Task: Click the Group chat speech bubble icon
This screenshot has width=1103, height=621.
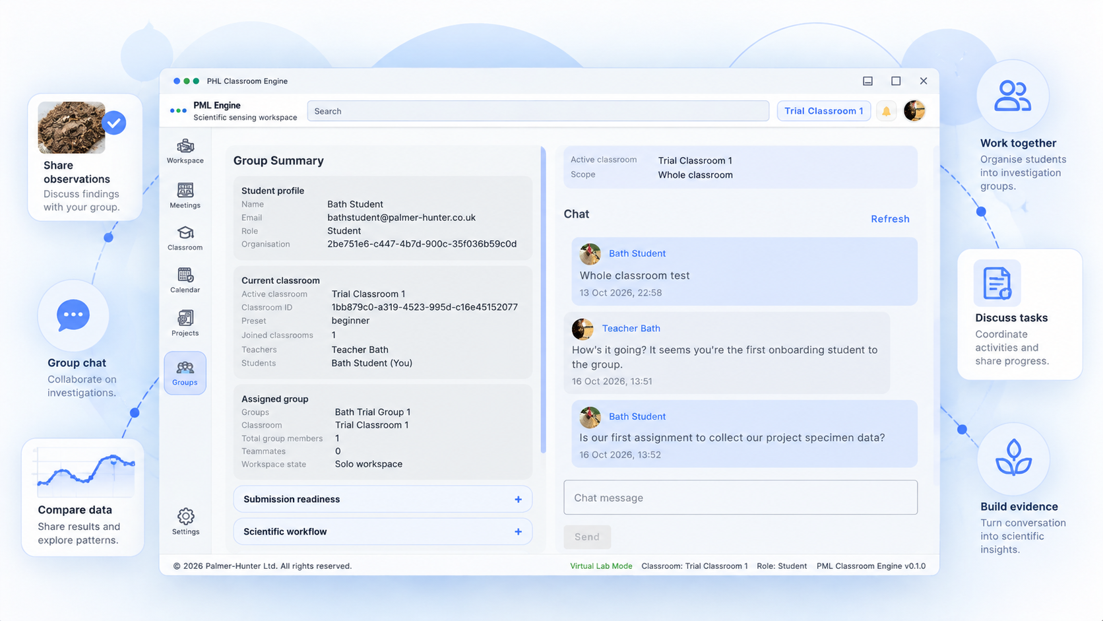Action: pos(73,315)
